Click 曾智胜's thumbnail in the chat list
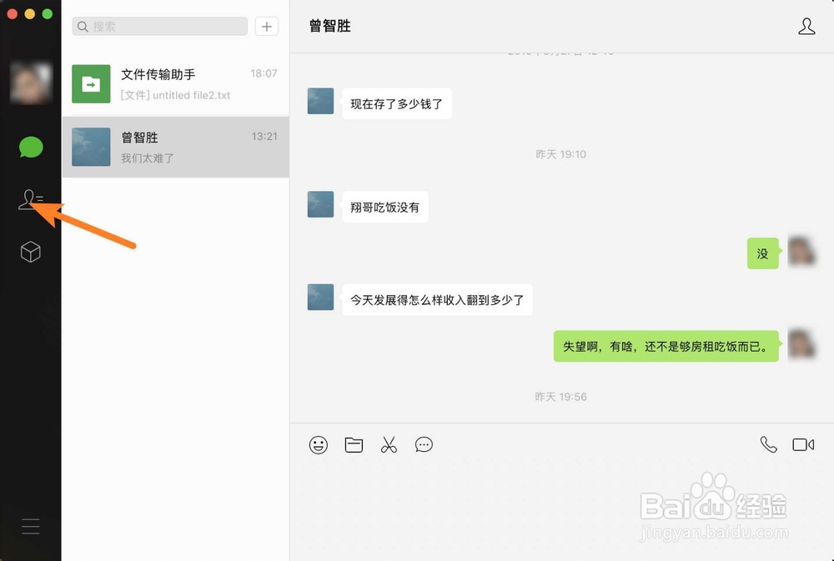 pos(90,148)
